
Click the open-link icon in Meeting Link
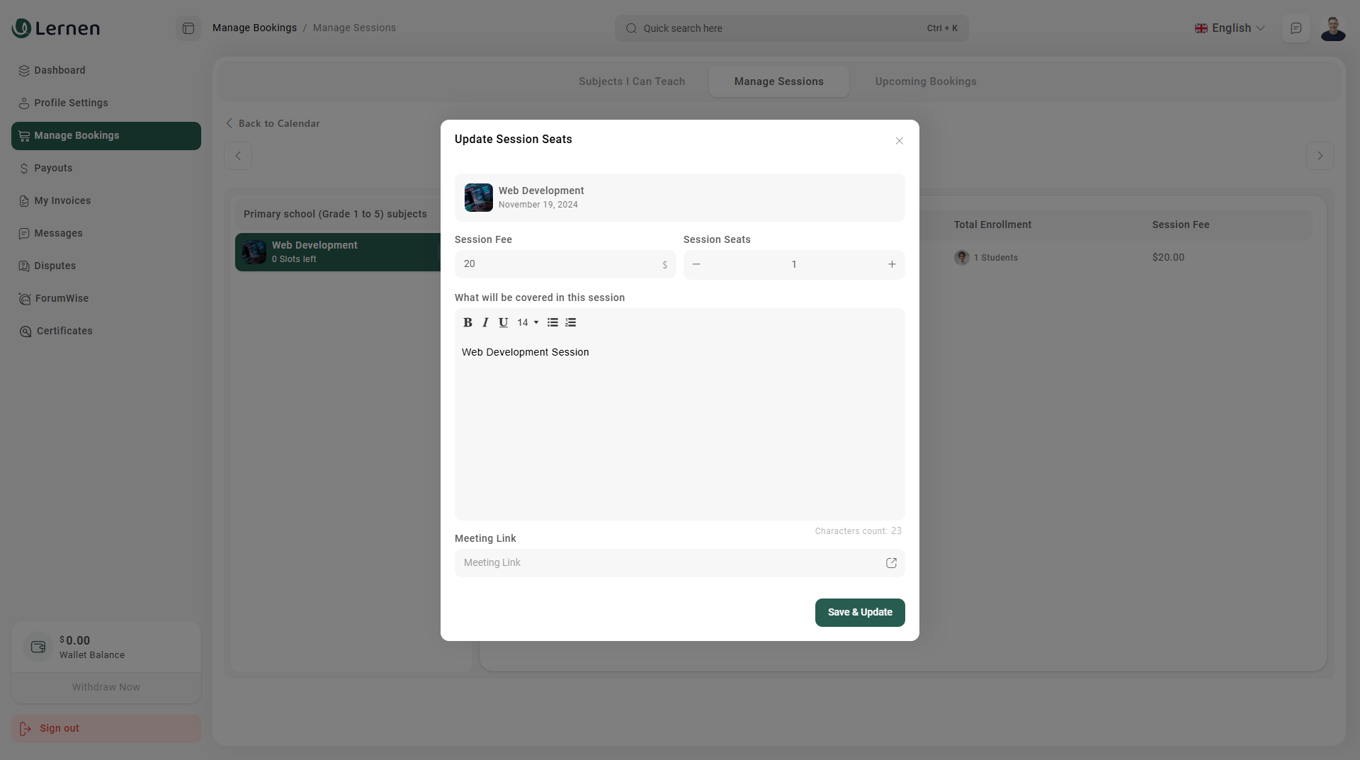[x=891, y=563]
